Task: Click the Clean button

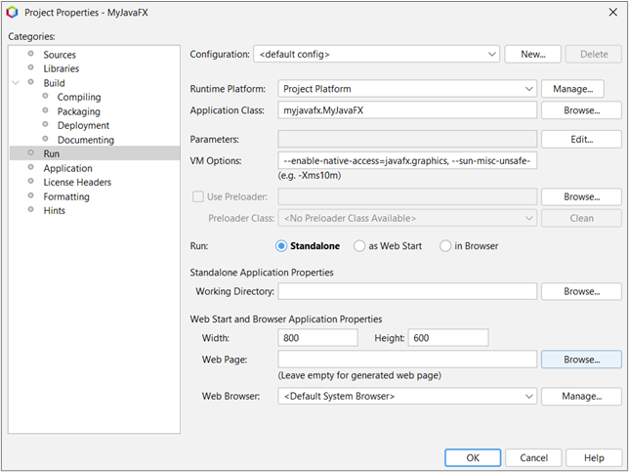Action: 581,218
